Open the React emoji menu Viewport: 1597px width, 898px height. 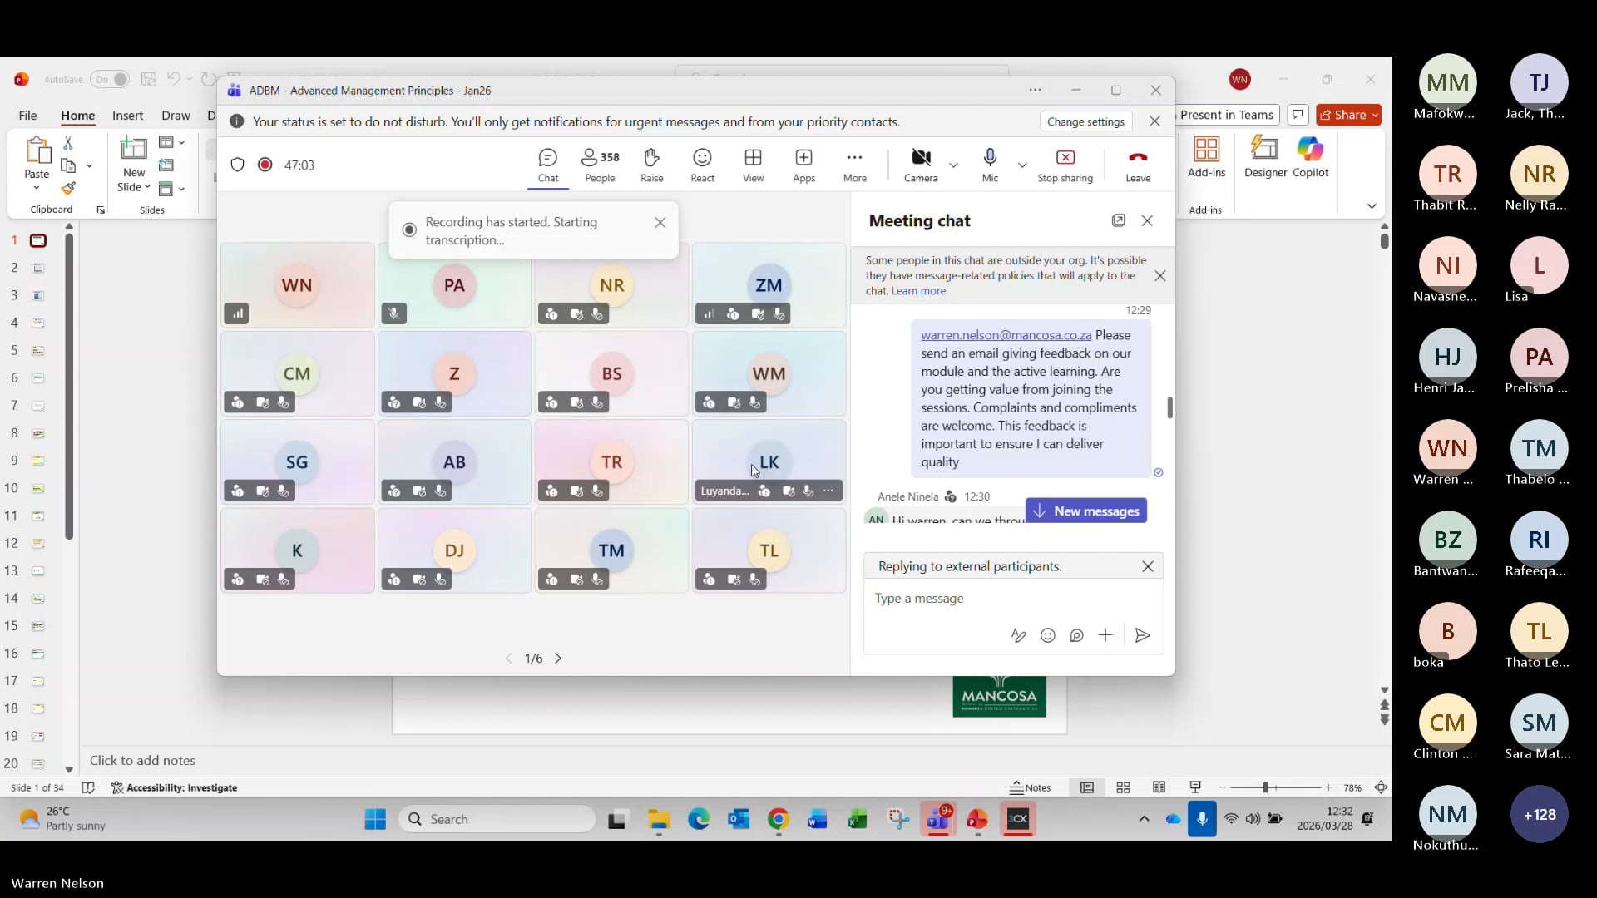point(703,165)
